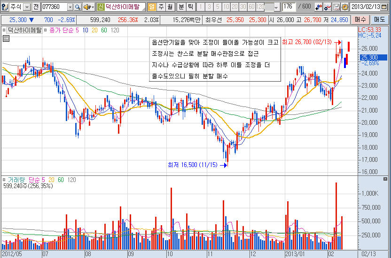
Task: Switch to 분 minute chart
Action: pyautogui.click(x=181, y=7)
